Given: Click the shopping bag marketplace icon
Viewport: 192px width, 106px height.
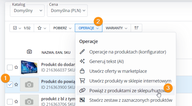Looking at the screenshot, I should pyautogui.click(x=82, y=71).
